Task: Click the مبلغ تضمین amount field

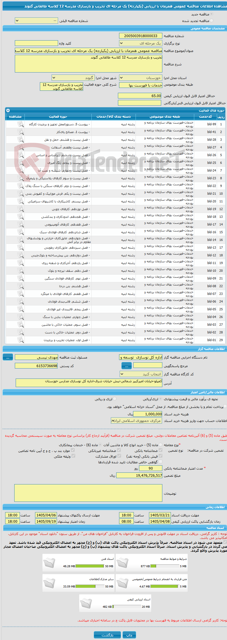Action: (x=139, y=475)
